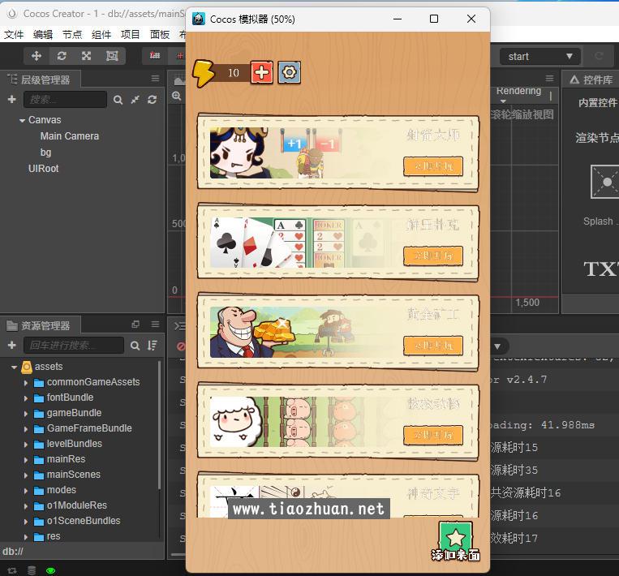
Task: Open game settings gear in simulator
Action: coord(290,73)
